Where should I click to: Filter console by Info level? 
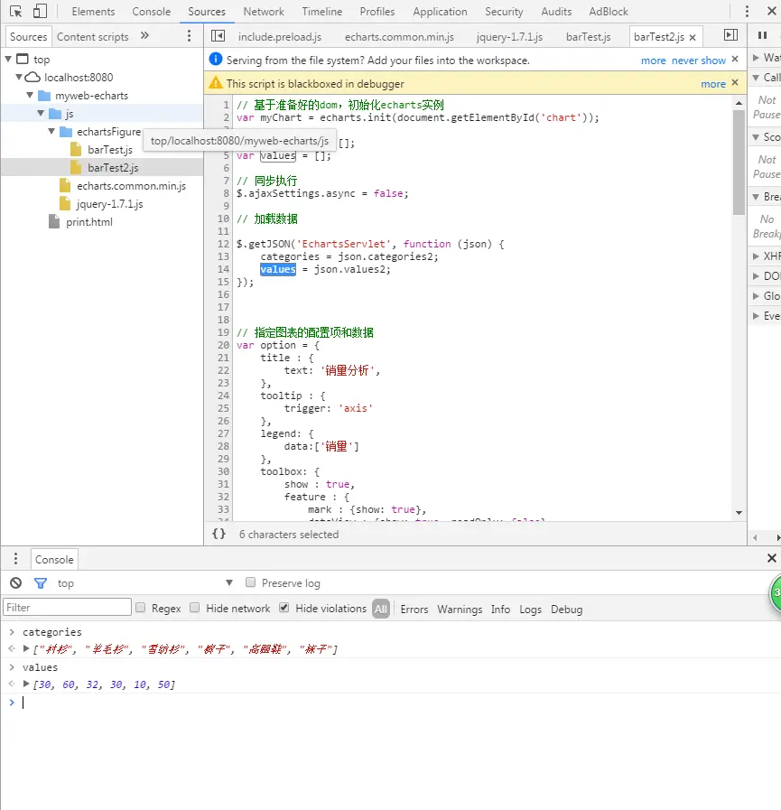tap(500, 610)
